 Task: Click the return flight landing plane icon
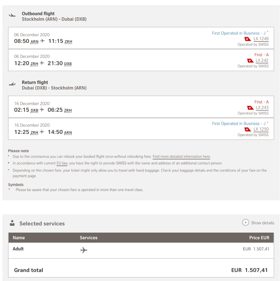(x=12, y=84)
